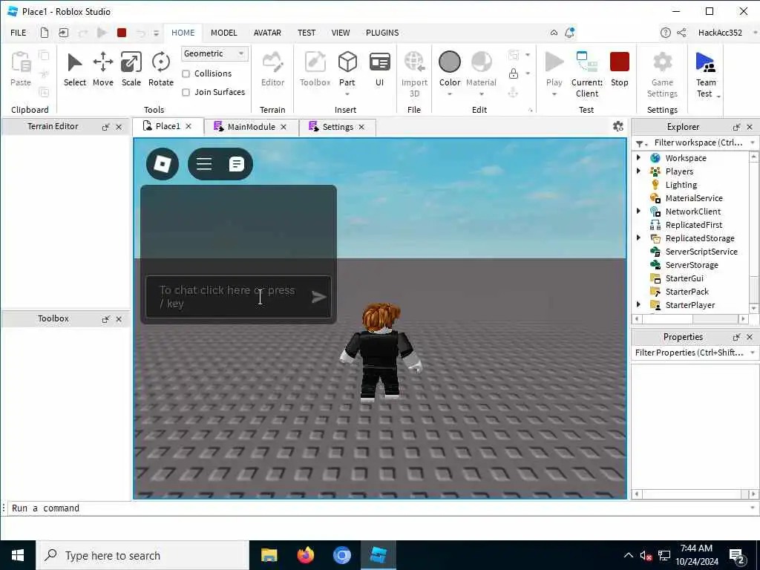Open the FILE menu
Screen dimensions: 760x570
click(x=19, y=33)
